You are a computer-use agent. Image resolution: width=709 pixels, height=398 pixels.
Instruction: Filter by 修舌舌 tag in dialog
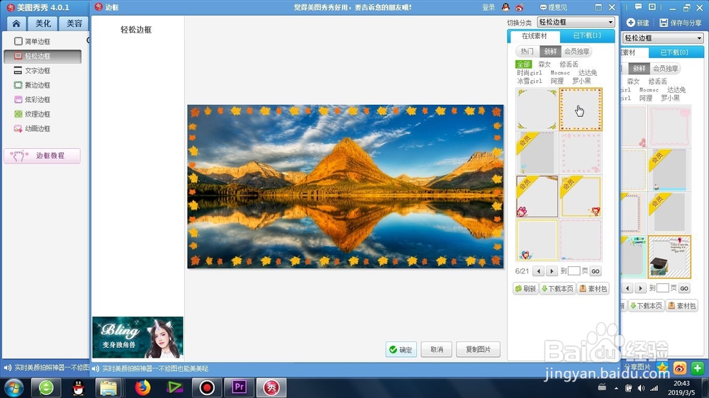coord(569,64)
